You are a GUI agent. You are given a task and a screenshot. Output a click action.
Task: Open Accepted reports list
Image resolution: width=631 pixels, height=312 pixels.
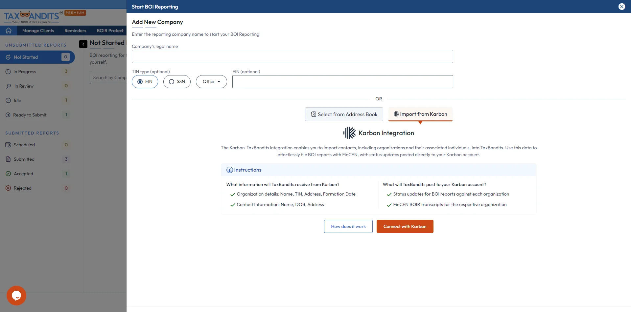[37, 174]
